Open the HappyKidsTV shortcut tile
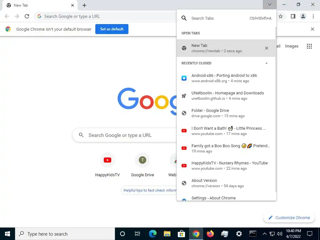 tap(107, 165)
